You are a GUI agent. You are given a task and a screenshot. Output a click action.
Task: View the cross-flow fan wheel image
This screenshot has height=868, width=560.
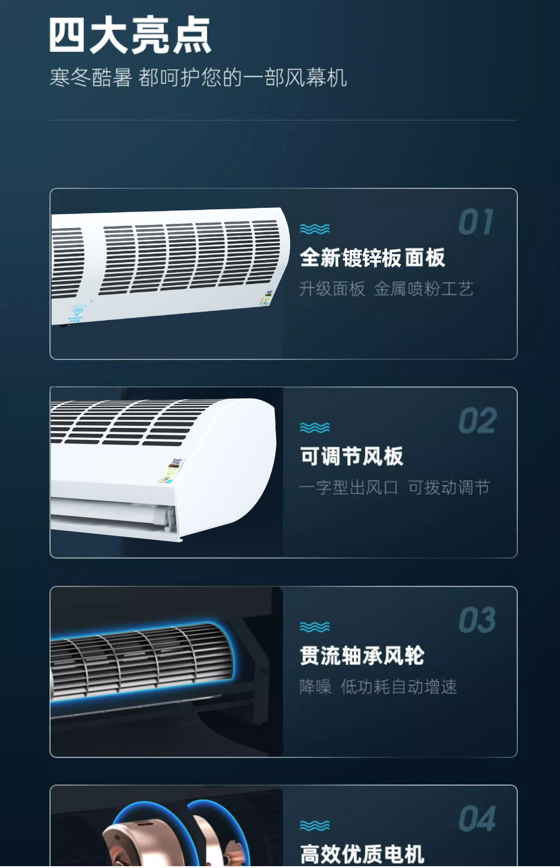pos(167,672)
